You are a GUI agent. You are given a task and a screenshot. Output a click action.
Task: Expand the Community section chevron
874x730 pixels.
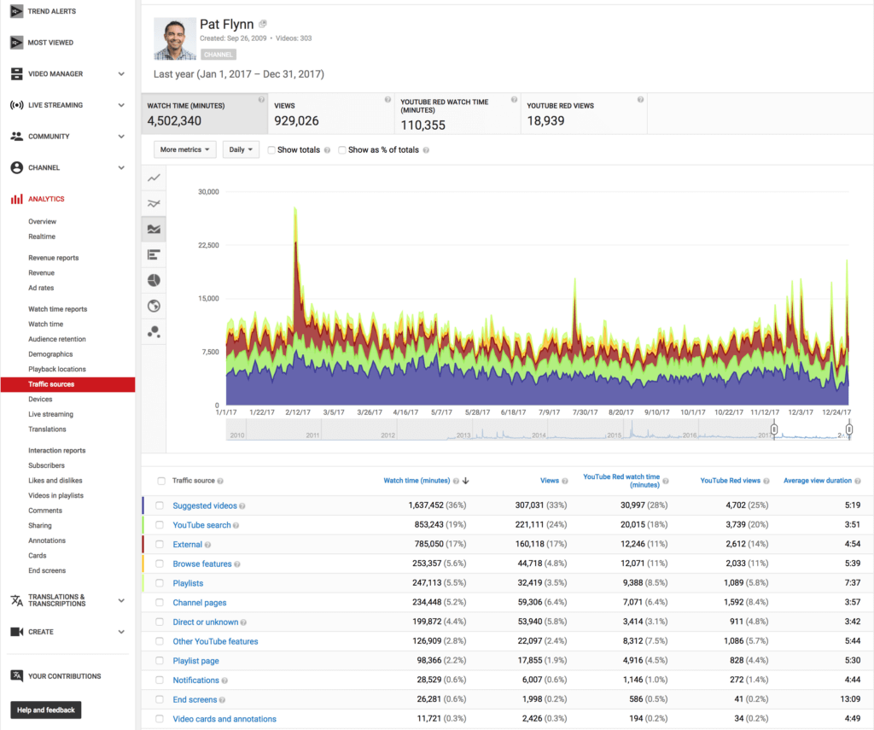click(121, 136)
